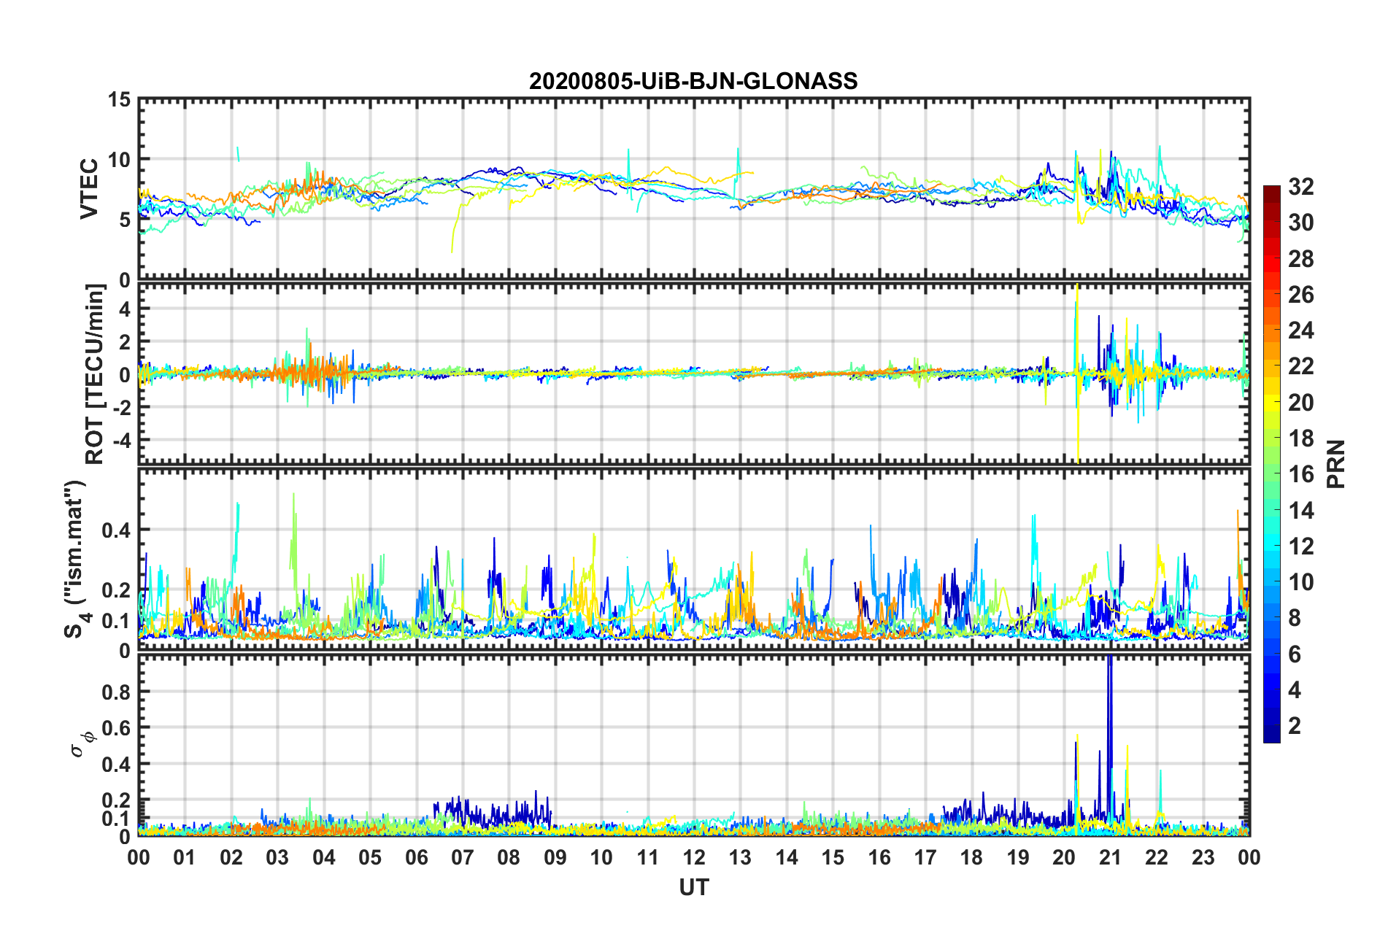
Task: Click colorbar tick label 20
Action: tap(1301, 403)
